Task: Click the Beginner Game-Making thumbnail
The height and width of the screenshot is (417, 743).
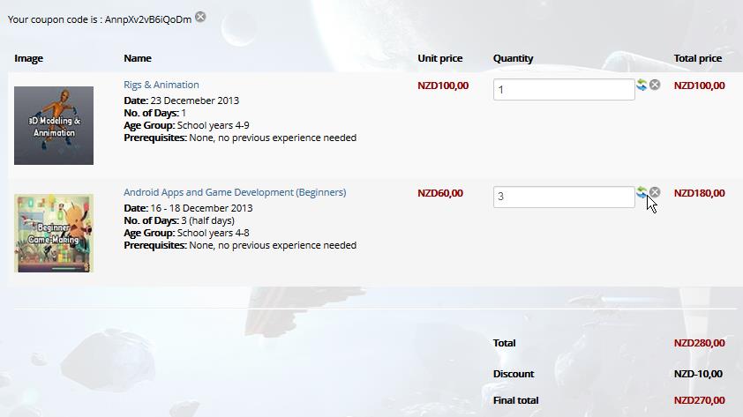Action: 54,233
